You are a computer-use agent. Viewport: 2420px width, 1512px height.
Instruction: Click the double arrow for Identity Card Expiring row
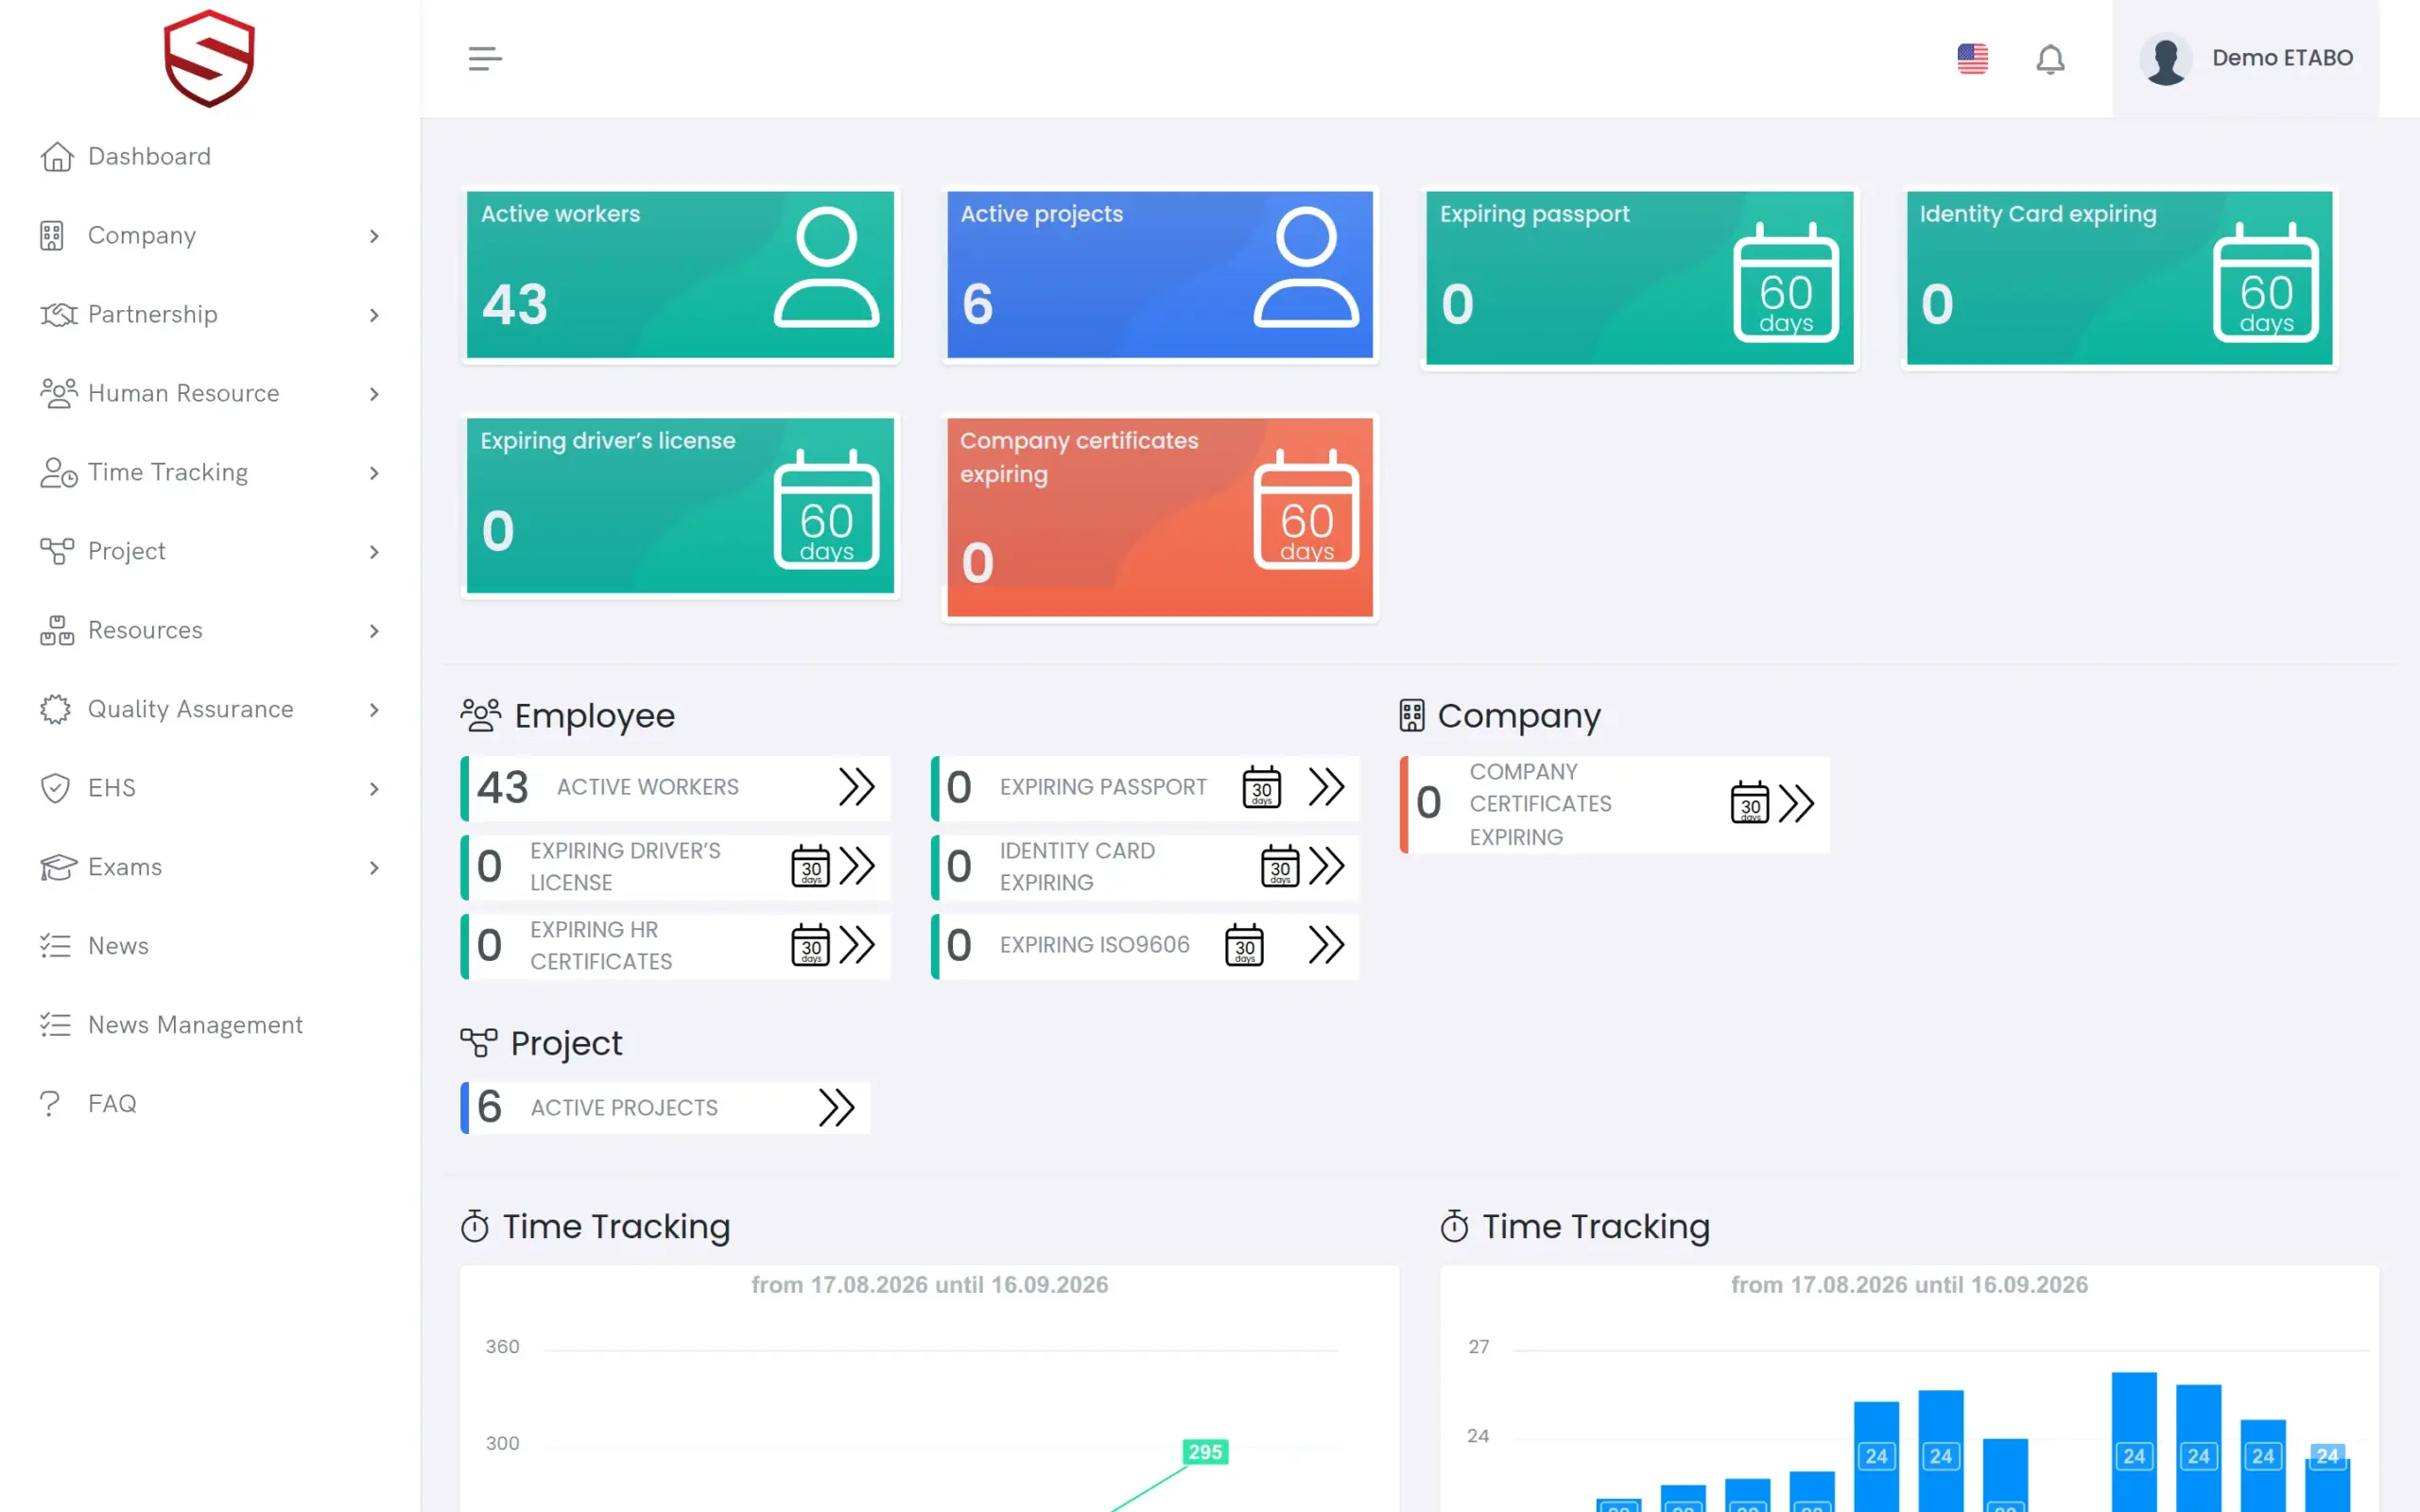coord(1327,866)
